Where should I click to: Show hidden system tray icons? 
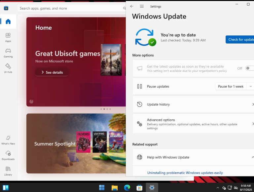click(x=218, y=188)
